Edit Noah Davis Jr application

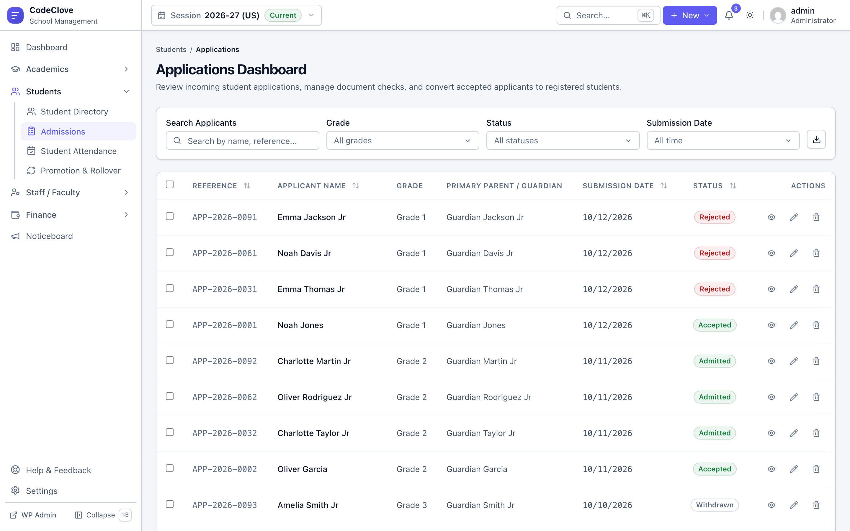pyautogui.click(x=794, y=253)
